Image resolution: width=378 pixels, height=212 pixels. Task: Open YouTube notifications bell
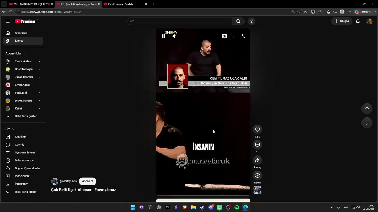pos(358,21)
